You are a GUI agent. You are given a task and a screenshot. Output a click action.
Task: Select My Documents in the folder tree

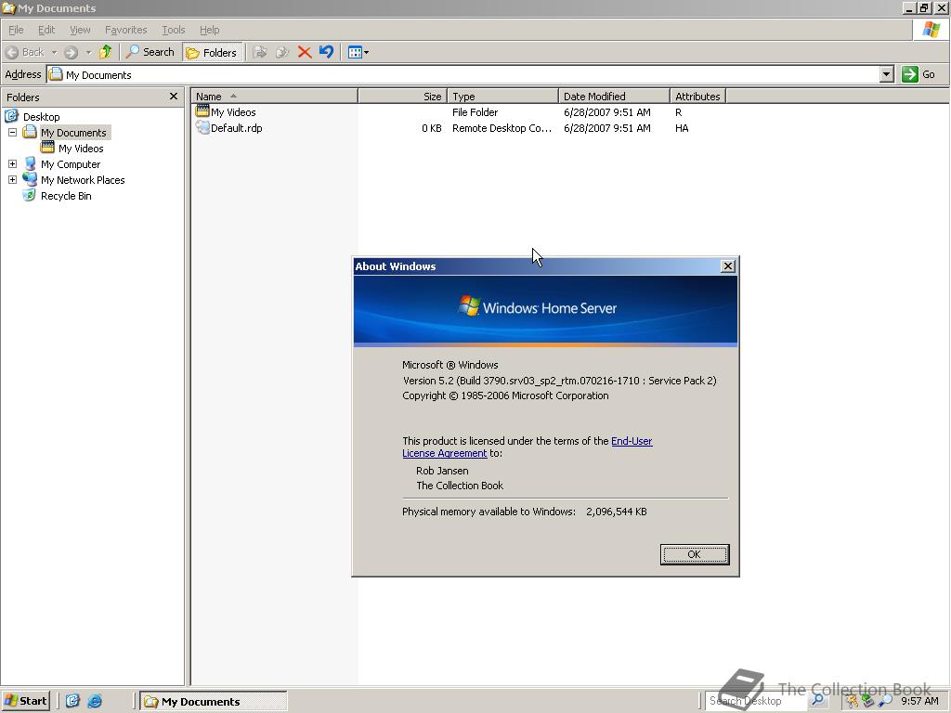click(x=74, y=132)
